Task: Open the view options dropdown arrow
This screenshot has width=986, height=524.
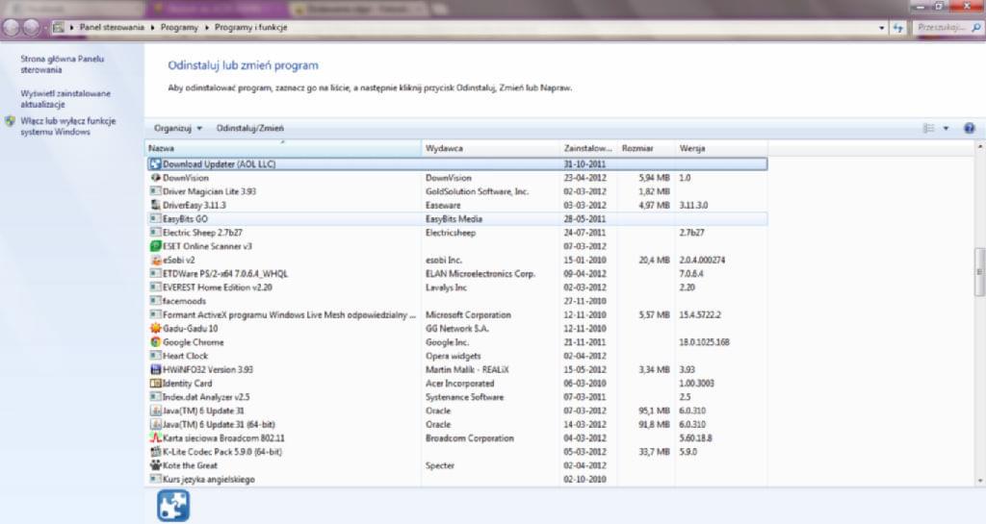Action: (946, 128)
